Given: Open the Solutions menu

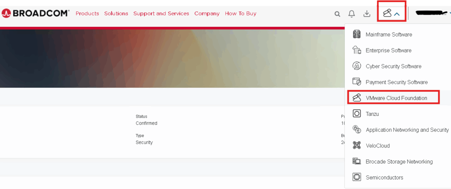Looking at the screenshot, I should 116,14.
